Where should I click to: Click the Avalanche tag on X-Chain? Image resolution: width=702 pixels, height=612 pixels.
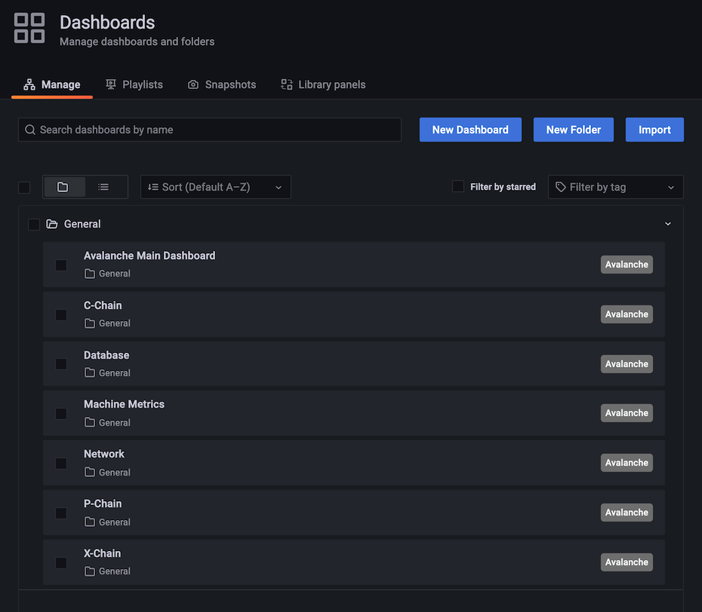pyautogui.click(x=627, y=562)
